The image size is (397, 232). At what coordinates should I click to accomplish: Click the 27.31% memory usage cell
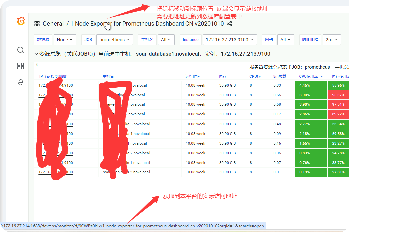point(338,172)
